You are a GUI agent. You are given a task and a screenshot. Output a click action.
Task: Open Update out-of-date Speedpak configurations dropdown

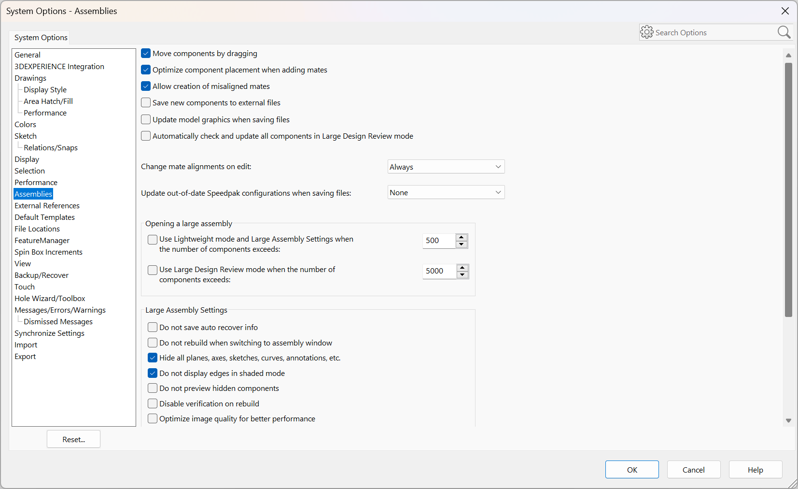click(446, 192)
